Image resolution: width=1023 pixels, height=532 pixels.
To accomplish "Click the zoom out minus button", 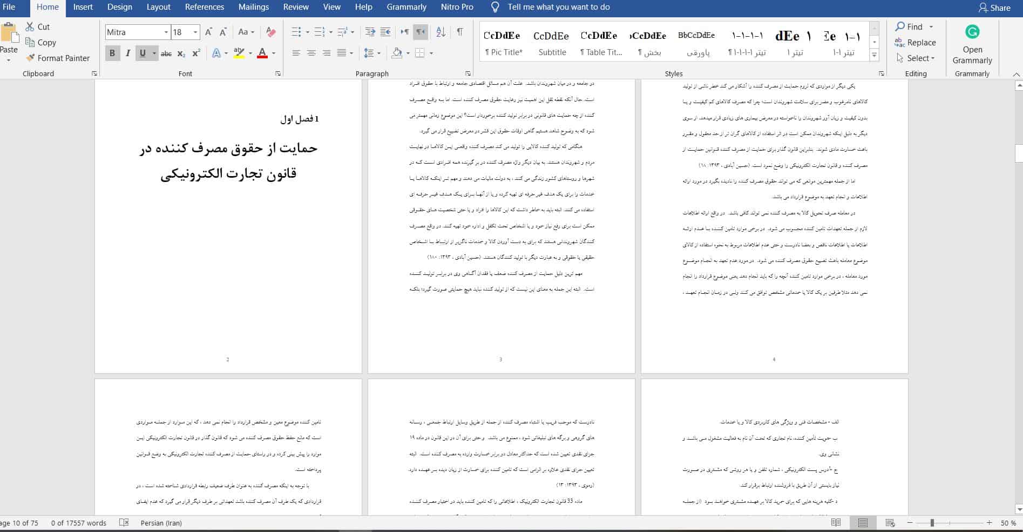I will click(909, 523).
